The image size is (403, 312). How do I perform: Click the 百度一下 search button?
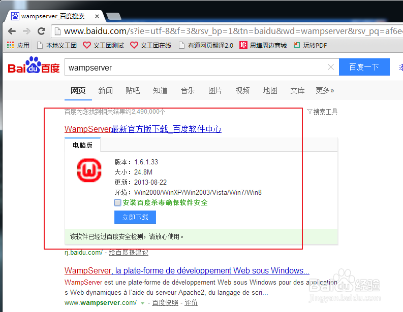click(x=364, y=67)
